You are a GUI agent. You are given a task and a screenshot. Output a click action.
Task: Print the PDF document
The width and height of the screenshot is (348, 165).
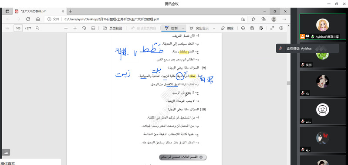click(243, 28)
